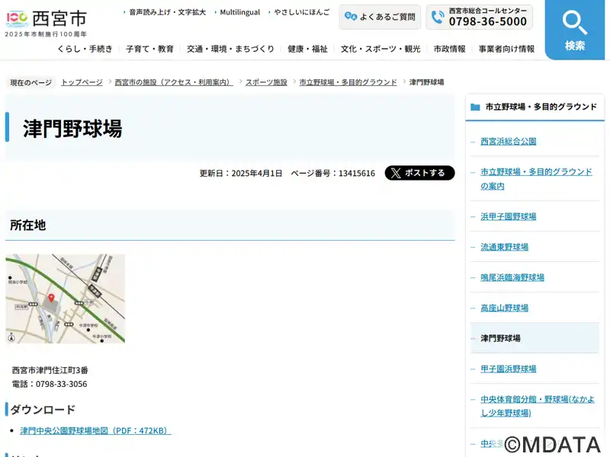Open やさしいにほんご link
610x457 pixels.
[301, 12]
